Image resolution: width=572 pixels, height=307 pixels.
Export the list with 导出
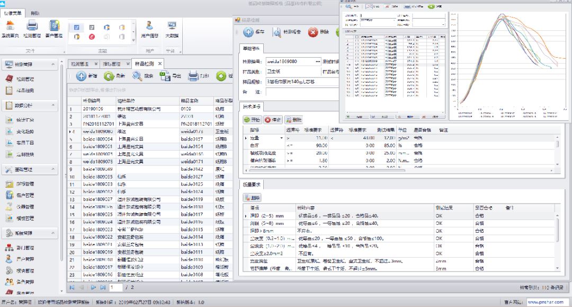tap(171, 76)
